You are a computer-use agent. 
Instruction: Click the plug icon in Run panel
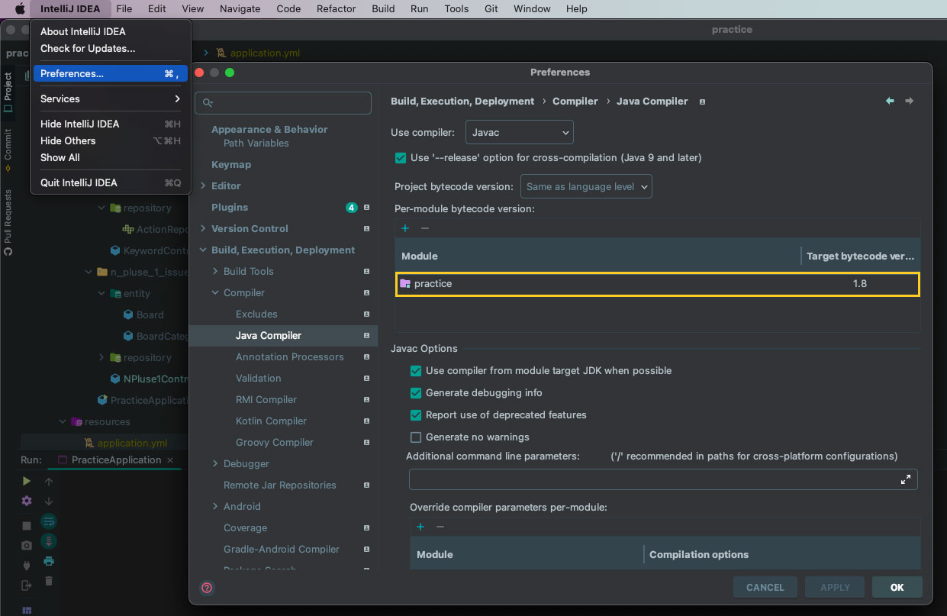click(x=27, y=566)
